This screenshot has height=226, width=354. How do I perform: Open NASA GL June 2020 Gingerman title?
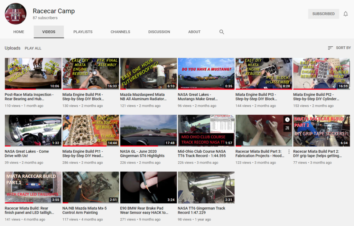pos(142,153)
